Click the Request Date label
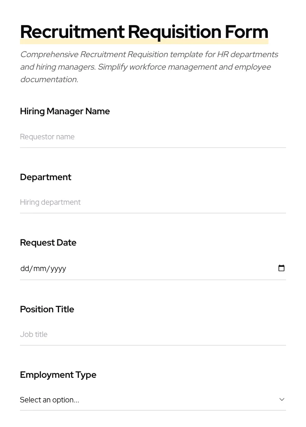The height and width of the screenshot is (427, 306). click(x=48, y=243)
